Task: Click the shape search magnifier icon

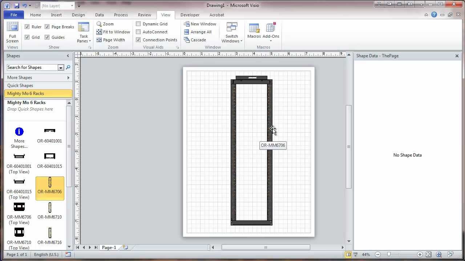Action: pyautogui.click(x=68, y=67)
